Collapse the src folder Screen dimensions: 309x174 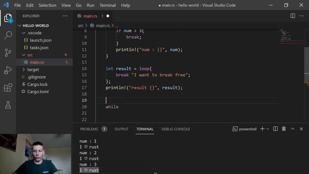pyautogui.click(x=24, y=55)
